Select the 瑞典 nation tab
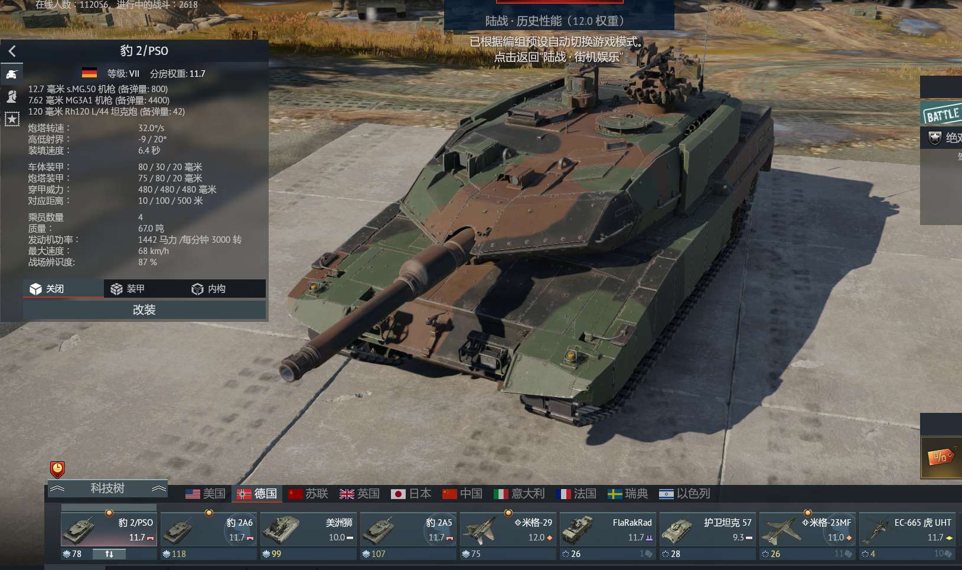The width and height of the screenshot is (962, 570). [628, 494]
